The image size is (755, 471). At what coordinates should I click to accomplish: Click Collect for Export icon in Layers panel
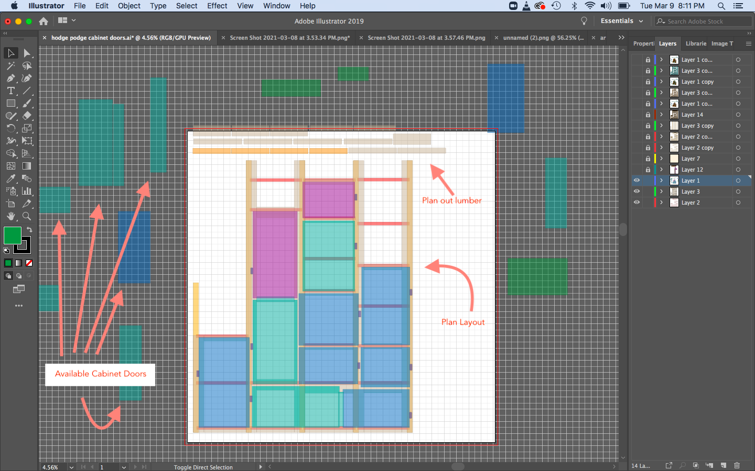(669, 465)
